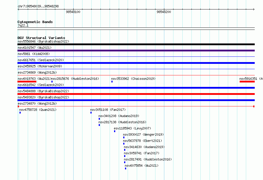Image resolution: width=263 pixels, height=180 pixels.
Task: Select the red nsv5916351 variant bar
Action: click(247, 82)
